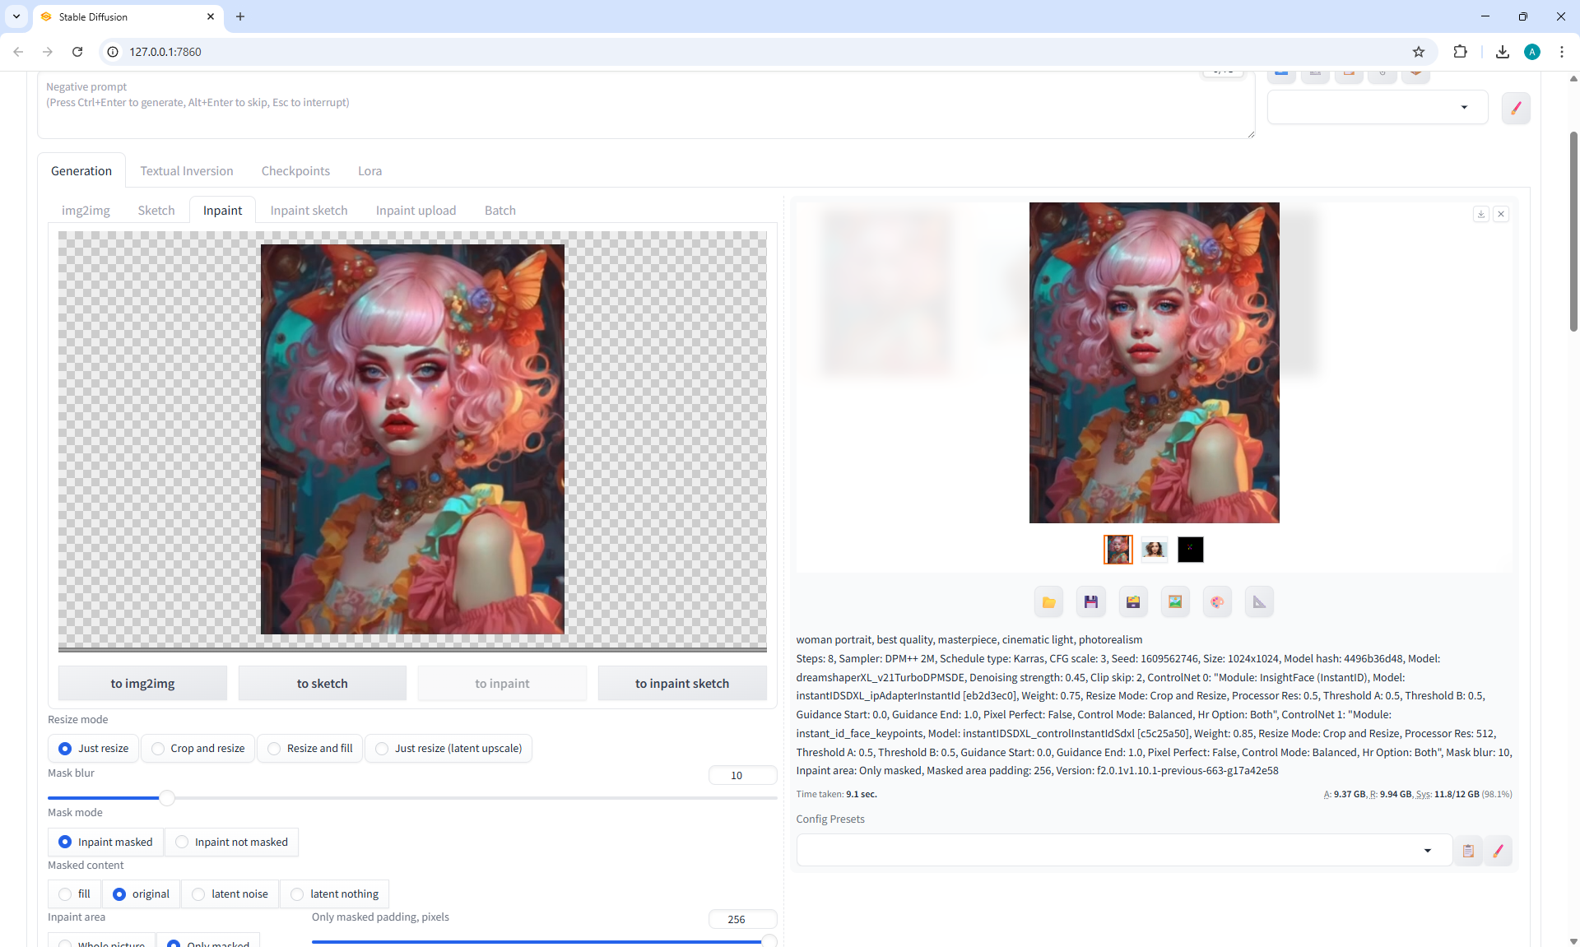Click the to inpaint sketch button

(681, 684)
